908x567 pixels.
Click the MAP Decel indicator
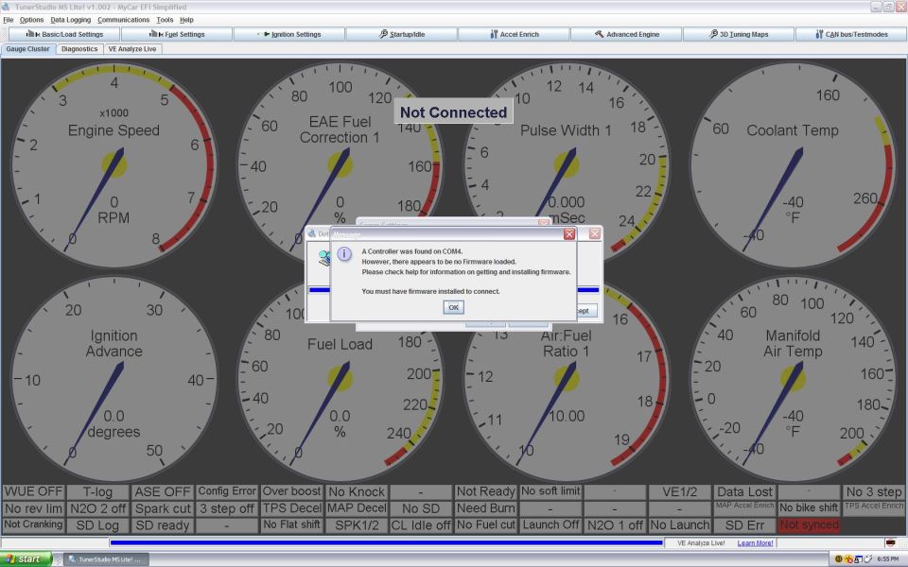click(x=357, y=508)
